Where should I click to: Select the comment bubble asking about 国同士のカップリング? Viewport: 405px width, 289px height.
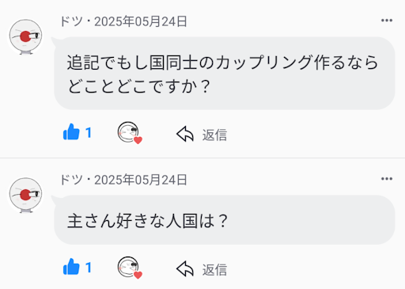tap(225, 73)
